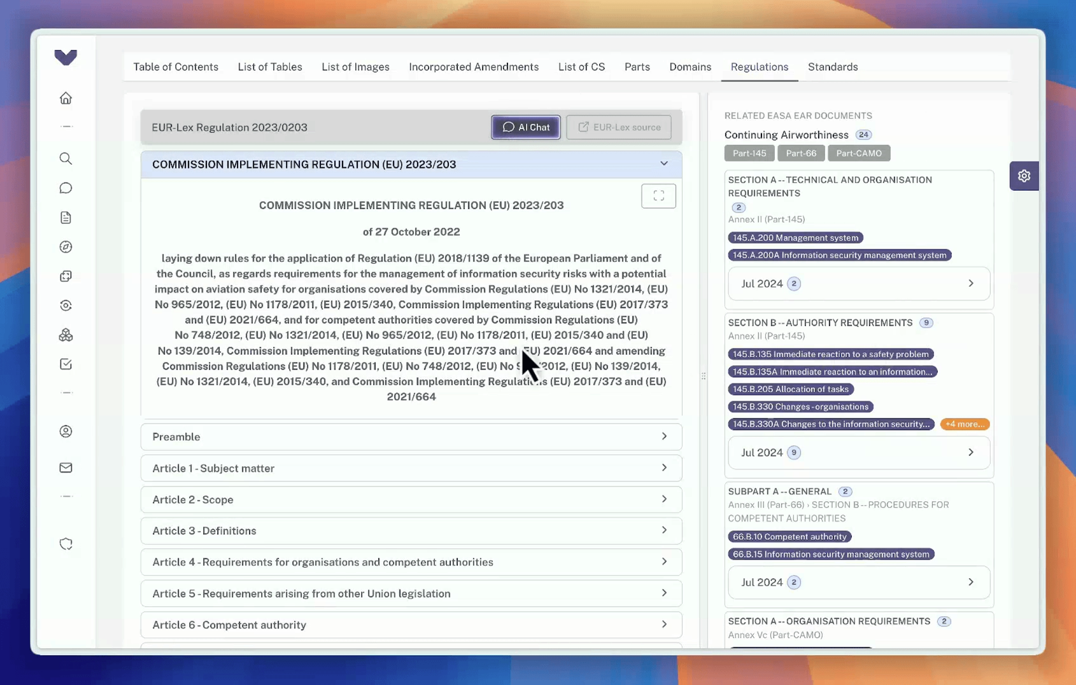The image size is (1076, 685).
Task: Filter by the Part-CAMO tag
Action: (859, 153)
